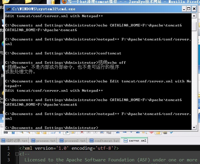Click the '或批处理文件。' line in cmd

click(20, 72)
